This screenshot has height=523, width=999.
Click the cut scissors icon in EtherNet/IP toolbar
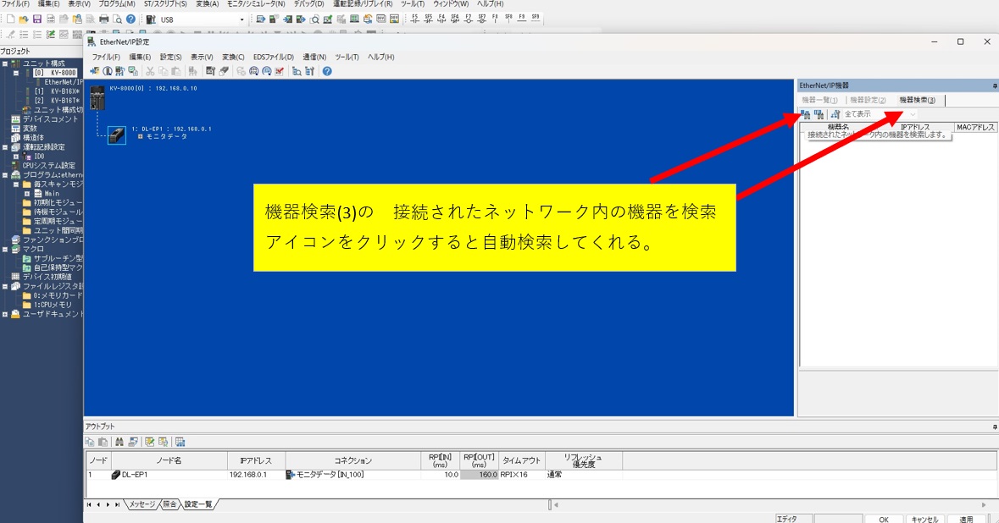[x=150, y=71]
